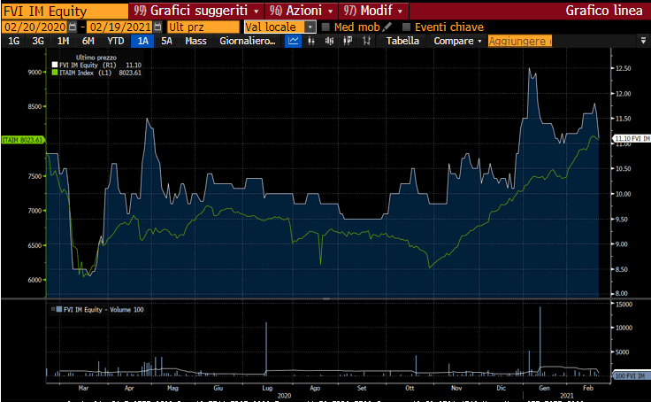
Task: Select the line chart type icon
Action: pos(294,41)
